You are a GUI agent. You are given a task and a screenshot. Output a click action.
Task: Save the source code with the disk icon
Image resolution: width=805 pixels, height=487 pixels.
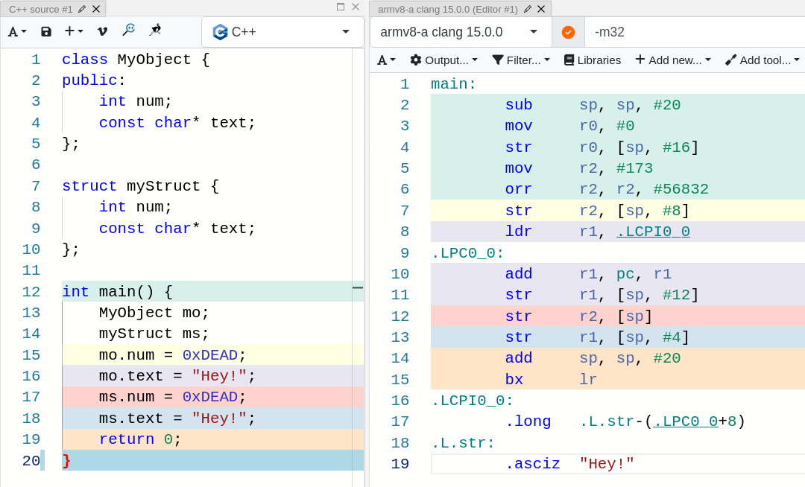(46, 31)
